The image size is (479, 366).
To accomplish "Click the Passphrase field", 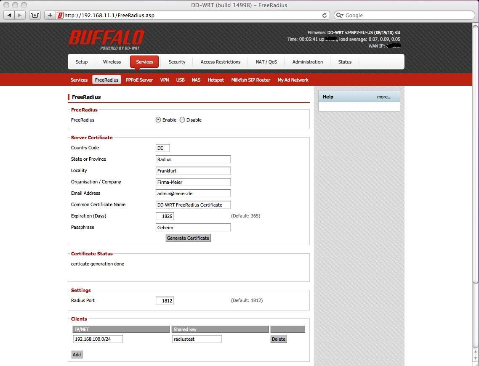I will [193, 228].
